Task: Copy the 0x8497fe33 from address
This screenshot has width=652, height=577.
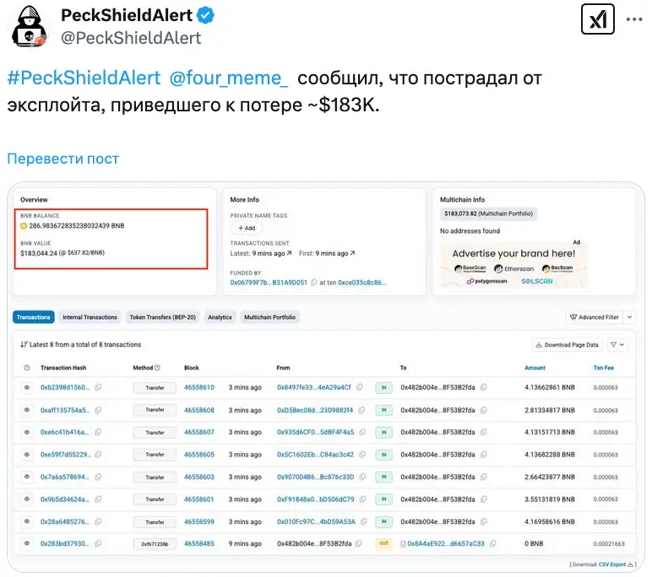Action: tap(360, 388)
